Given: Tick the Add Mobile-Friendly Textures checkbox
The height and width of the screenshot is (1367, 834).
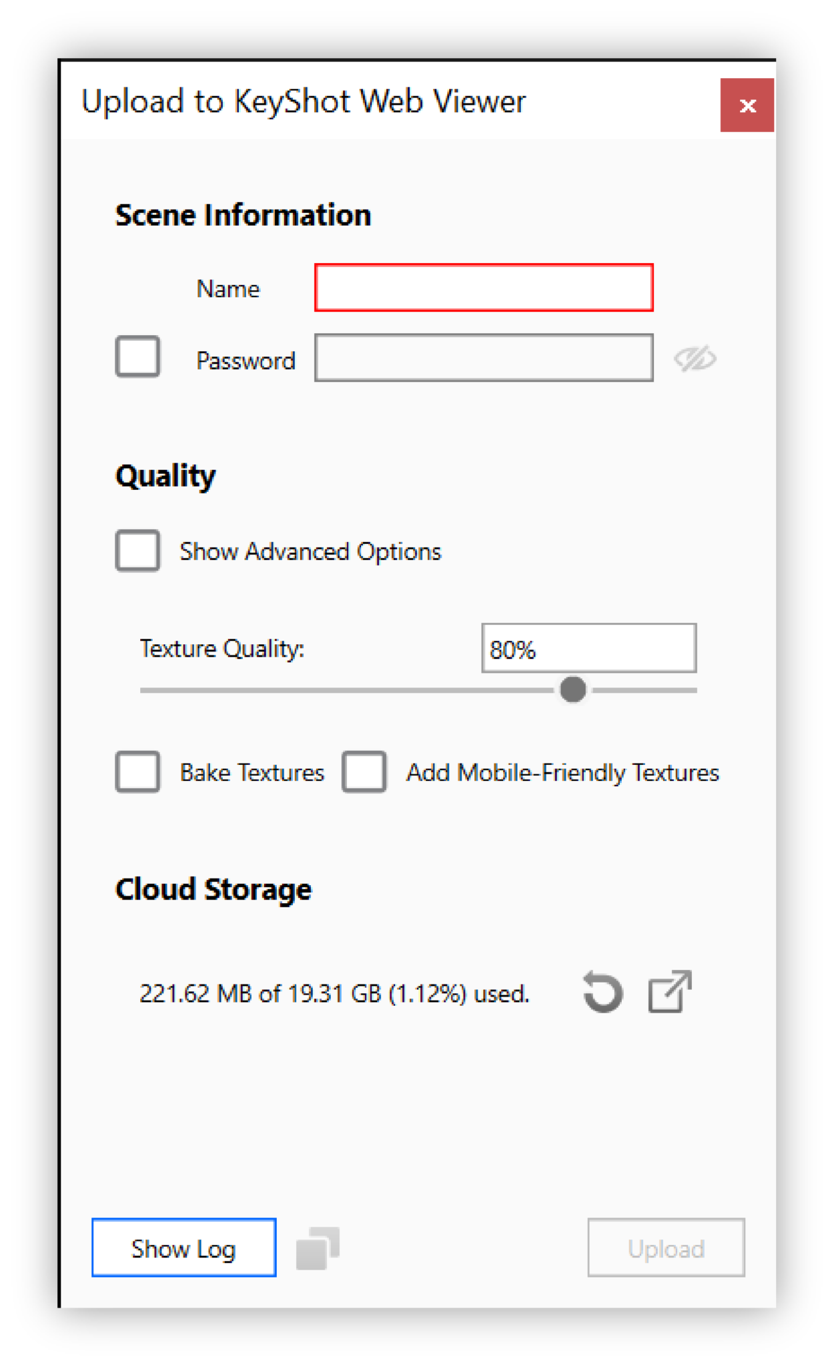Looking at the screenshot, I should (364, 772).
